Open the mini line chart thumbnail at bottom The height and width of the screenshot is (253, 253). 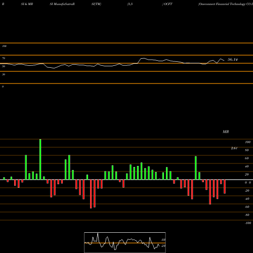(125, 242)
